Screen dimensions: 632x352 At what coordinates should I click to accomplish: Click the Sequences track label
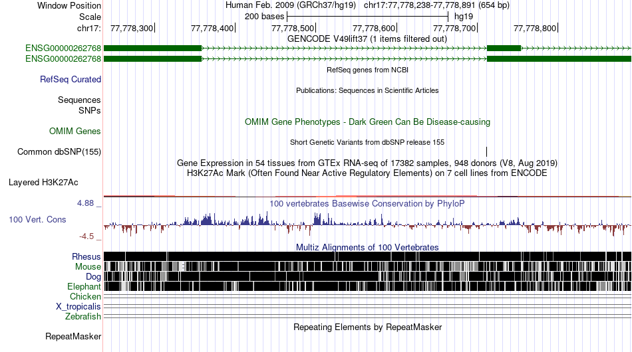click(x=79, y=100)
